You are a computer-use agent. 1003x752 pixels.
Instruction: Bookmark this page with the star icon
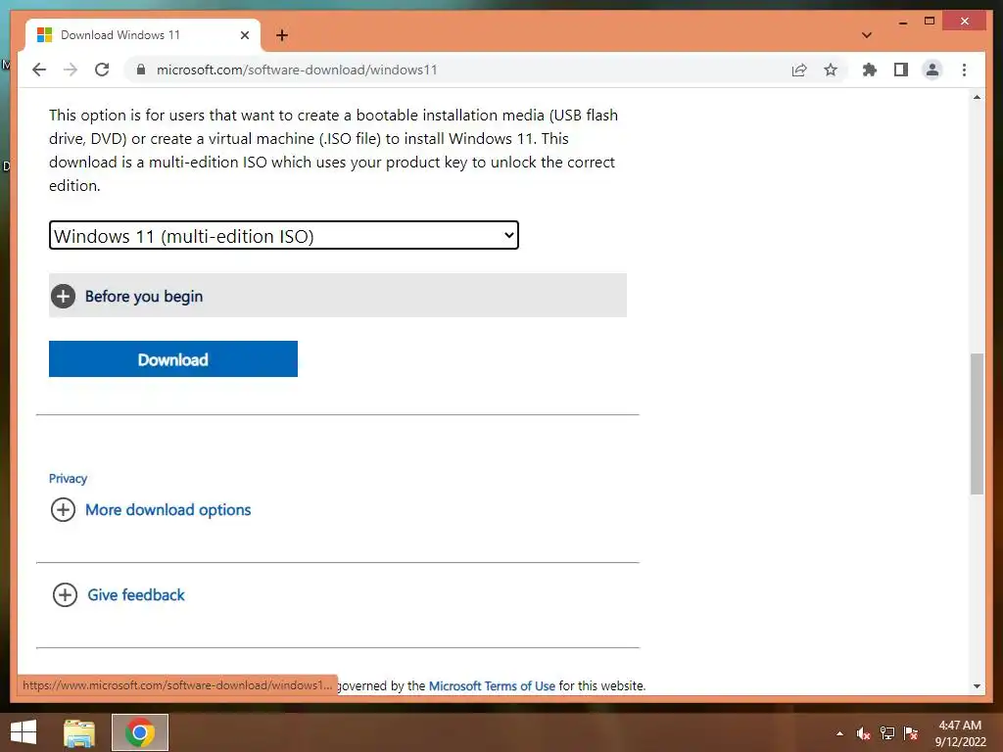(831, 70)
